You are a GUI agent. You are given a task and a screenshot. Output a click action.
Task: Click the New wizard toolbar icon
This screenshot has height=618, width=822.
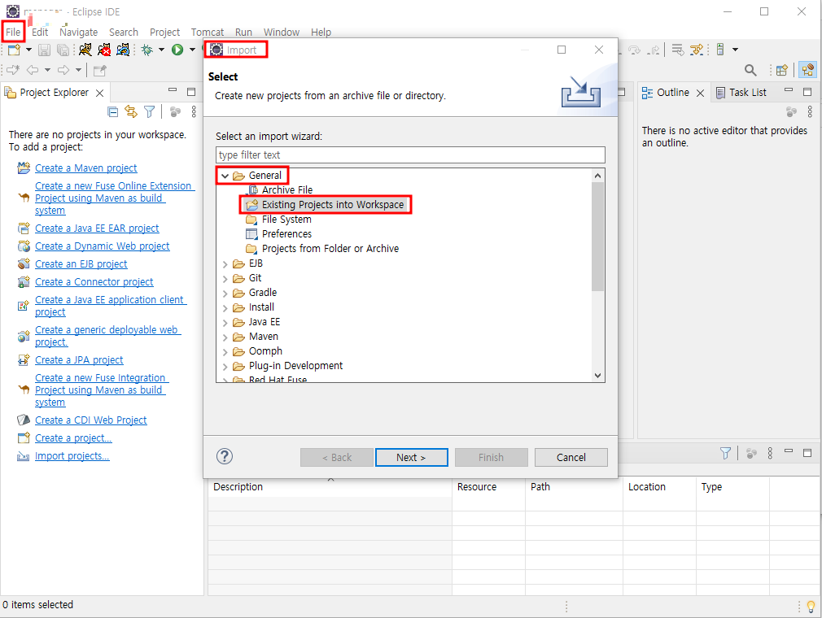[x=14, y=50]
